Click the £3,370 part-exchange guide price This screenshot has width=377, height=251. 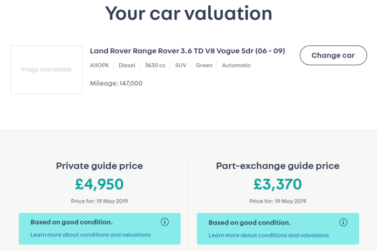(278, 184)
